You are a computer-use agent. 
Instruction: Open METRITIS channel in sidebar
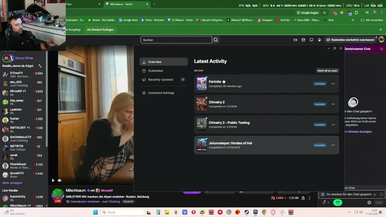23,148
